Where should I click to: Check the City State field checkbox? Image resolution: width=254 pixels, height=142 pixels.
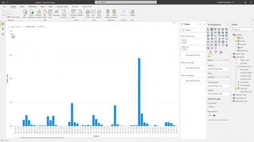(236, 63)
